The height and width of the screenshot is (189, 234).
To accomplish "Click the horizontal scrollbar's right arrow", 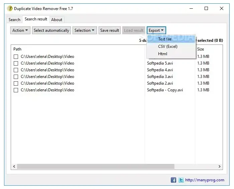I will coord(220,166).
